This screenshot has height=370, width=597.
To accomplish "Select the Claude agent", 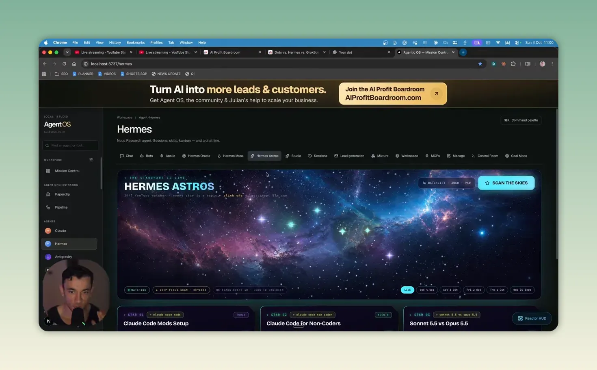I will [x=69, y=231].
